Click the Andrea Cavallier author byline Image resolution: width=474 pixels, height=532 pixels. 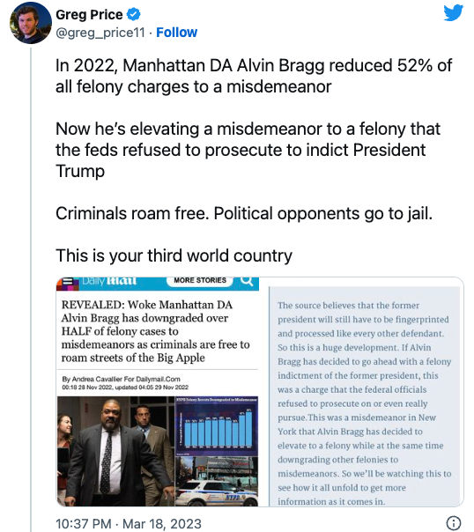click(x=121, y=379)
